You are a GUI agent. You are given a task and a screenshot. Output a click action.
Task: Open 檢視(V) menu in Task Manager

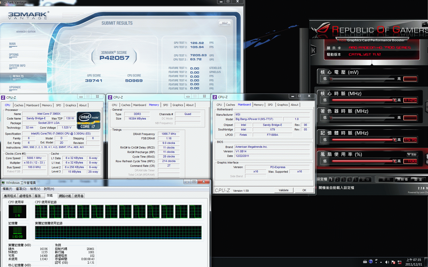tap(35, 189)
